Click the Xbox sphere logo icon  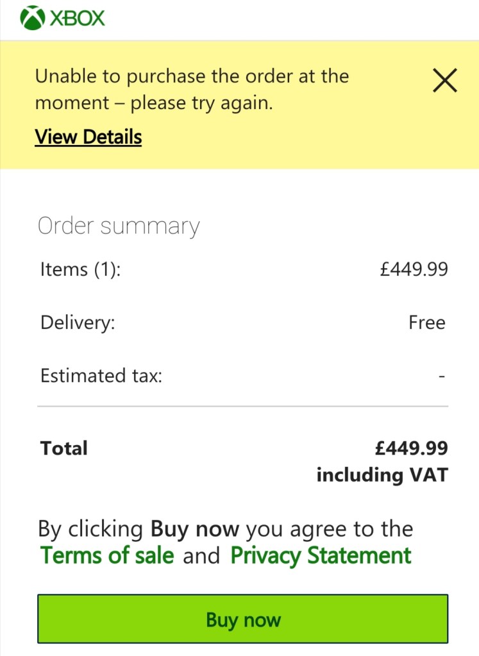click(32, 18)
